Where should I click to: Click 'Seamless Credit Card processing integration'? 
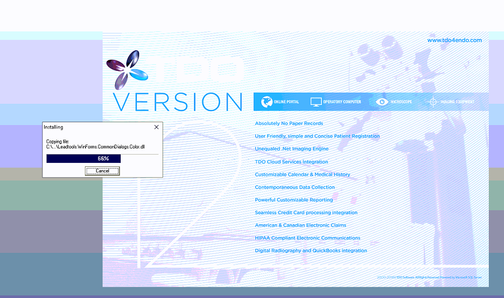[x=306, y=213]
